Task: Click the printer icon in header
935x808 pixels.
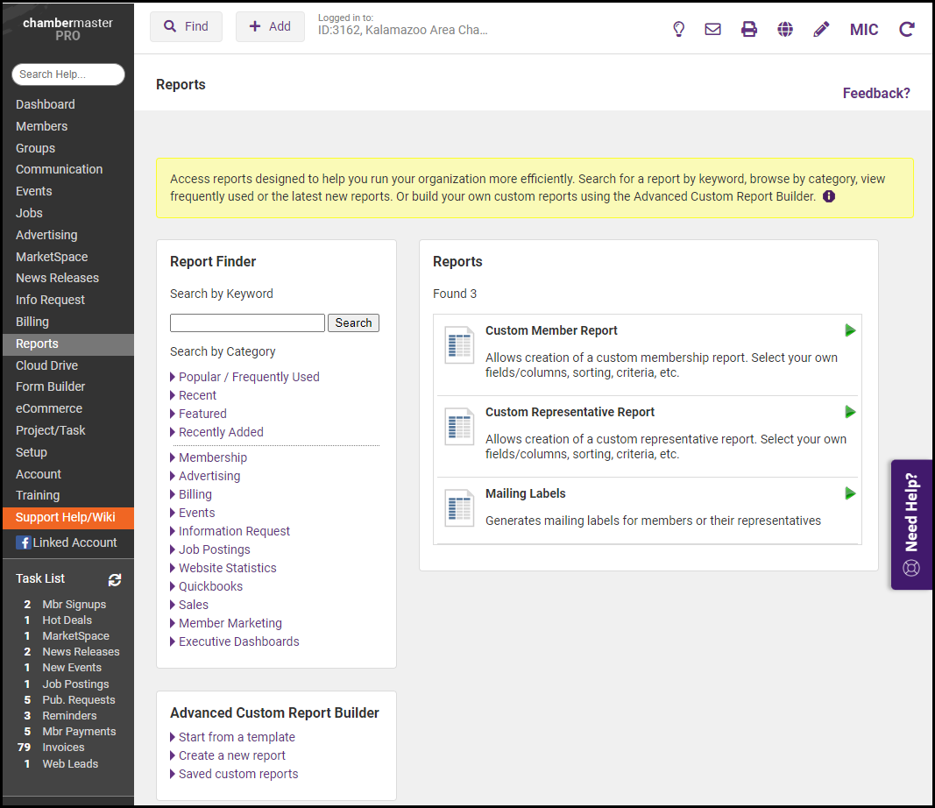Action: point(749,29)
